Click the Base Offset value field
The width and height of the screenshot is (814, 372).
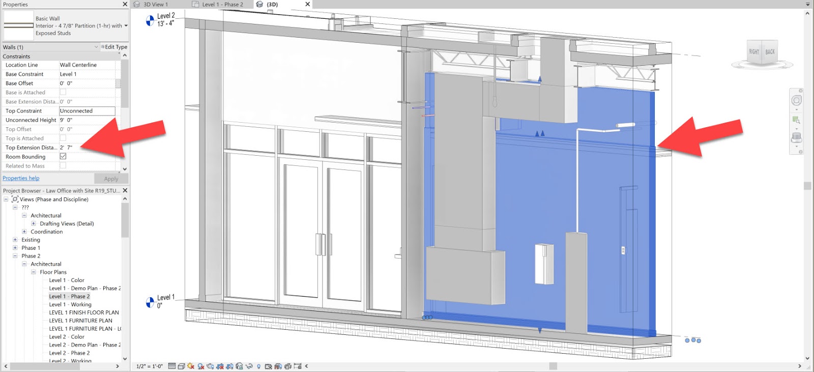pyautogui.click(x=87, y=83)
